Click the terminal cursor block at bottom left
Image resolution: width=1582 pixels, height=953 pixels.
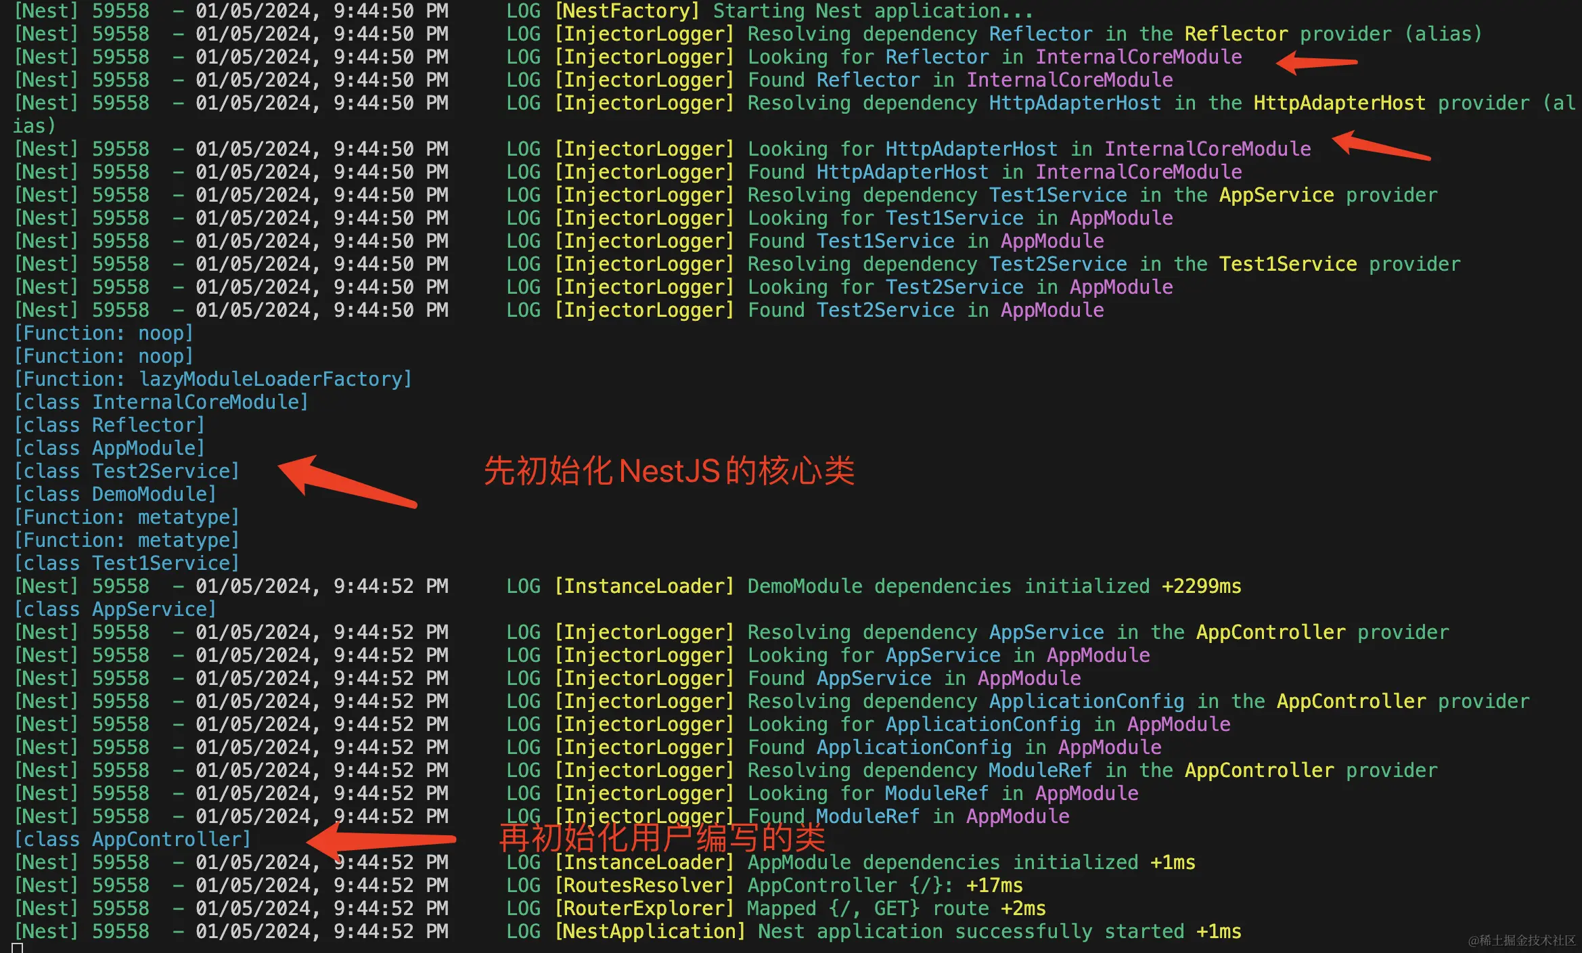(x=18, y=948)
